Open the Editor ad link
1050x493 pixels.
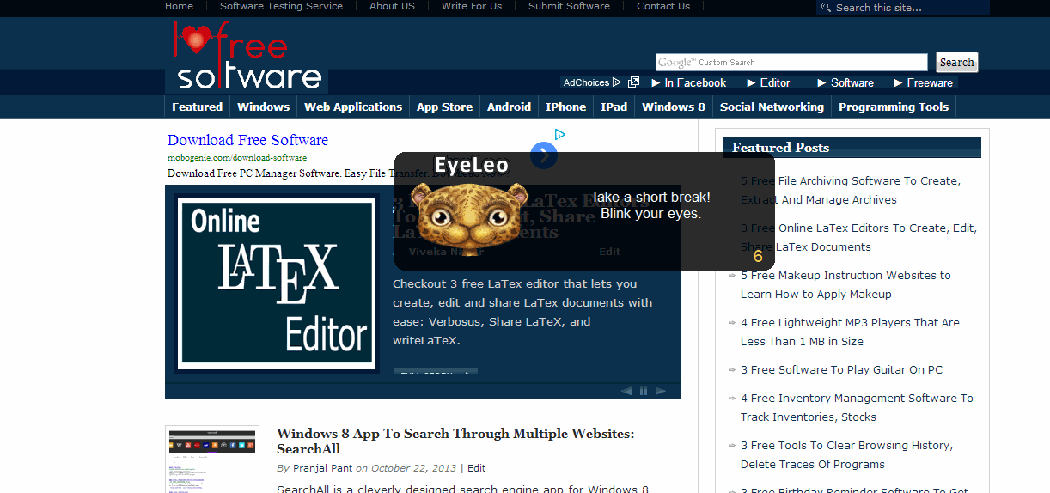[768, 82]
